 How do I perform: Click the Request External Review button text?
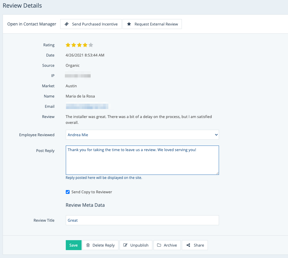(156, 24)
